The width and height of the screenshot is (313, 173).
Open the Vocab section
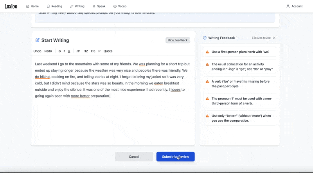point(120,6)
